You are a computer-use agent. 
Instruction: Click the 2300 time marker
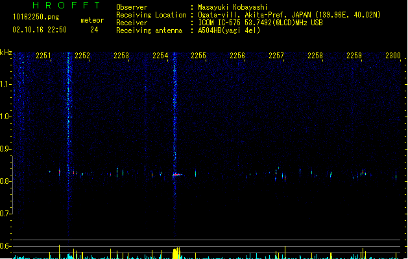pos(393,55)
